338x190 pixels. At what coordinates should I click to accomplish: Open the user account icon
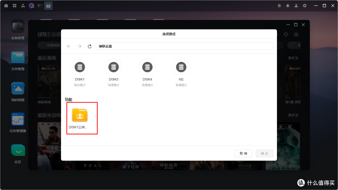click(x=296, y=6)
